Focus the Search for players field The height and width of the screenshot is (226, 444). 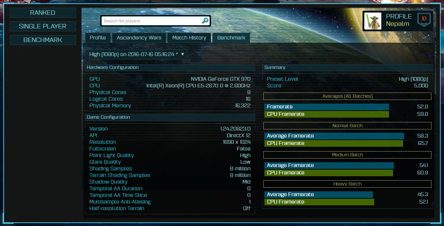(151, 21)
